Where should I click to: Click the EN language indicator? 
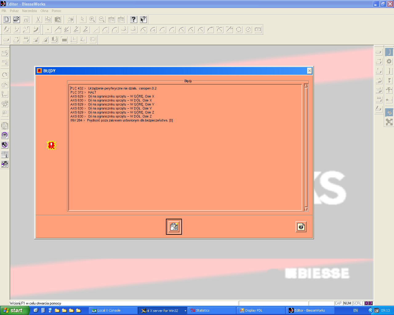[356, 311]
